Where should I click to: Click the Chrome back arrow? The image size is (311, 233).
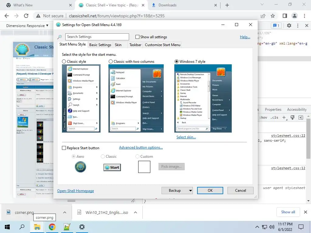point(7,16)
